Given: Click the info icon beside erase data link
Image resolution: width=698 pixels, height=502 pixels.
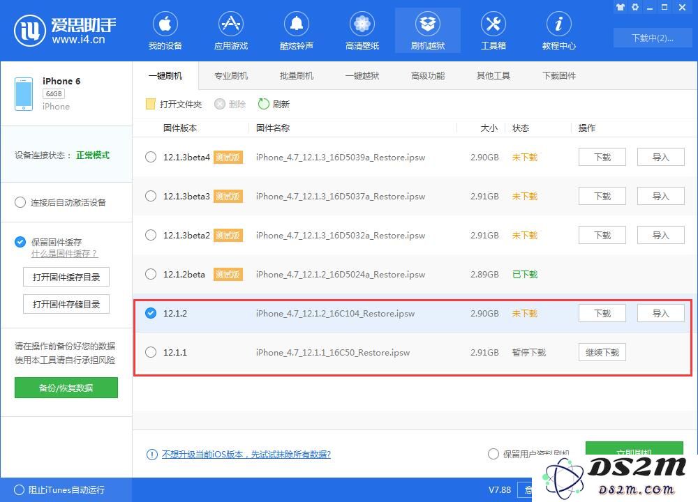Looking at the screenshot, I should pos(151,455).
